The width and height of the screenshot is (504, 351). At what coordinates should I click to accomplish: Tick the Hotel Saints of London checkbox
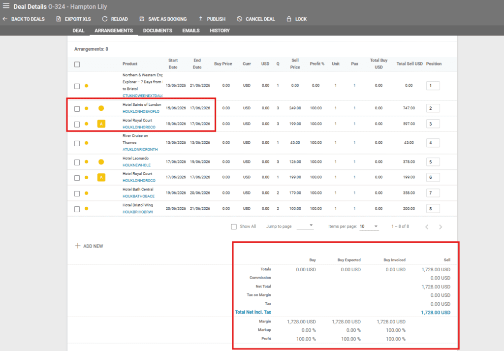(x=77, y=108)
